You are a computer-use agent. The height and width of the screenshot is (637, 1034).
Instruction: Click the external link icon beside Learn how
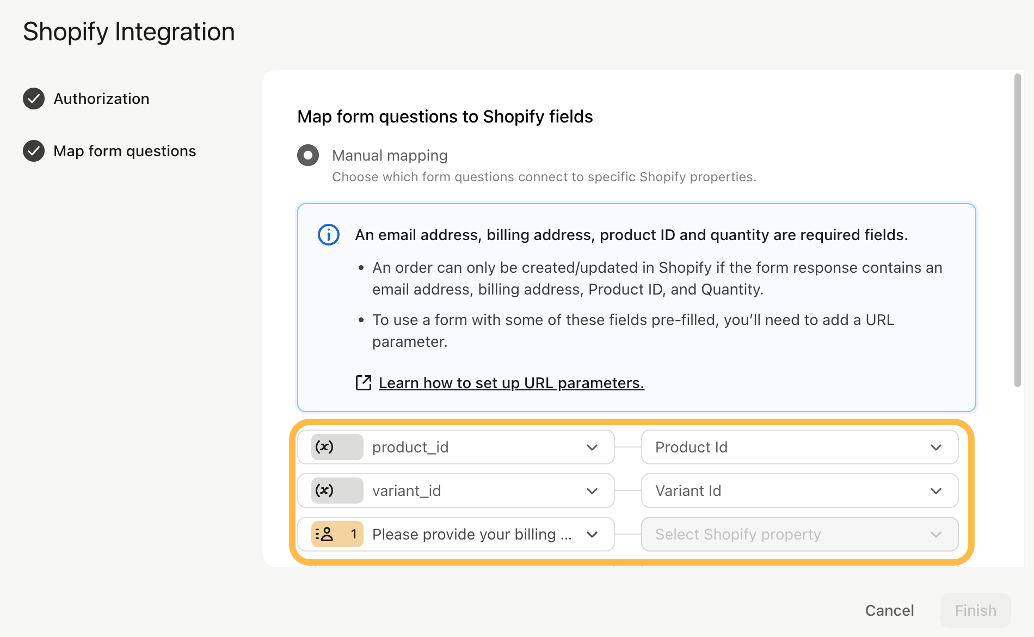point(364,383)
